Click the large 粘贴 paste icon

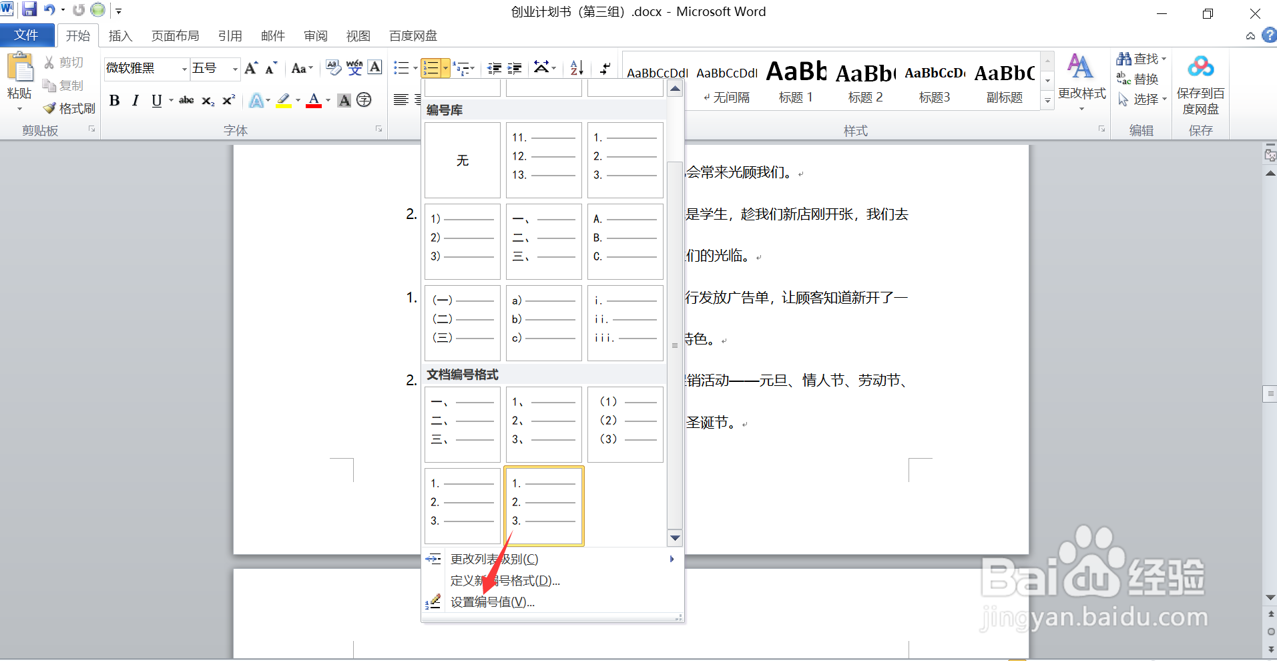pyautogui.click(x=20, y=68)
